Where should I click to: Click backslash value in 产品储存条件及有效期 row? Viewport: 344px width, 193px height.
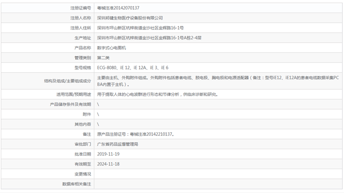(98, 105)
